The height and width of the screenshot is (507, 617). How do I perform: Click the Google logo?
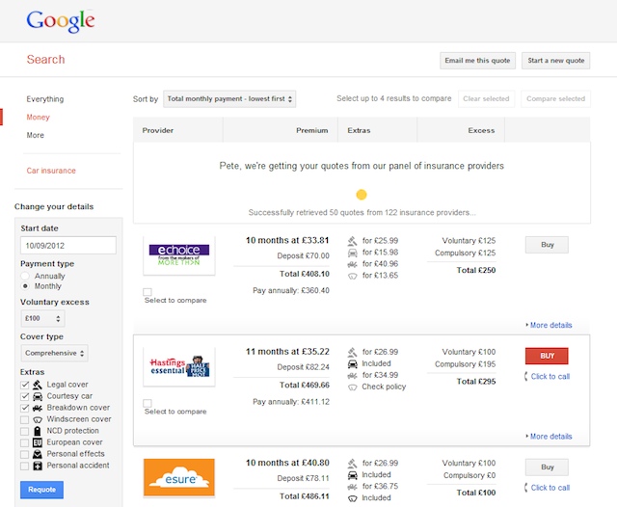pos(61,21)
